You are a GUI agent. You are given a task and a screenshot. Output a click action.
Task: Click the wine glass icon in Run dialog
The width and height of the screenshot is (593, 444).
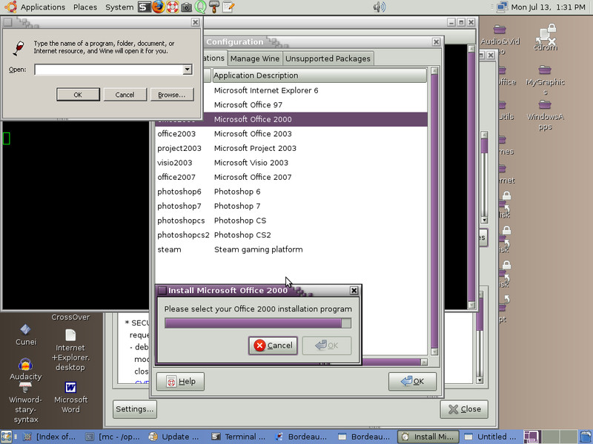[18, 49]
